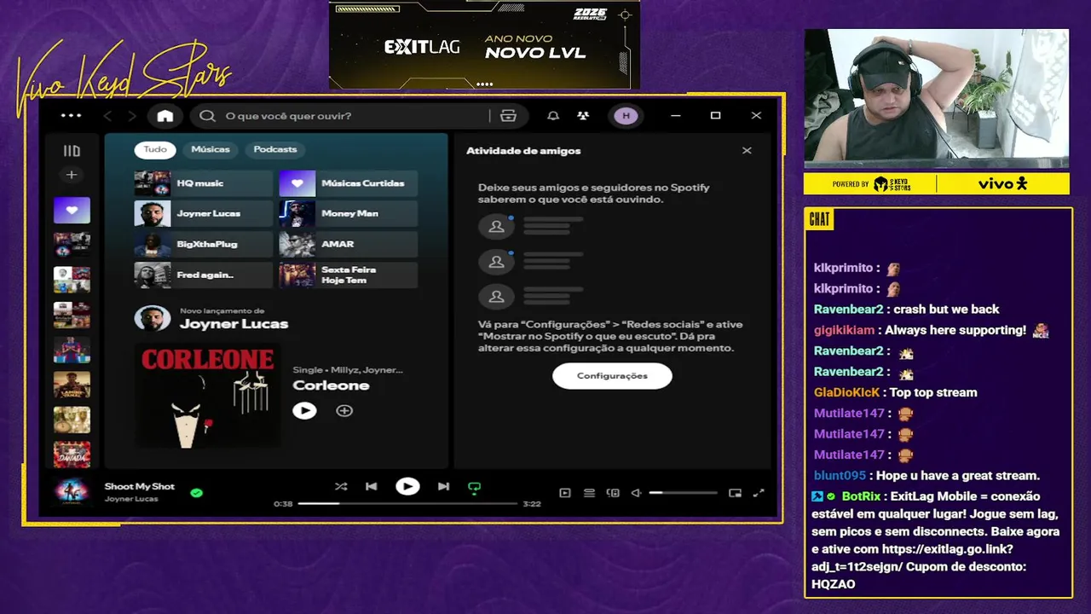The width and height of the screenshot is (1091, 614).
Task: Expand Your Library sidebar icon
Action: [72, 151]
